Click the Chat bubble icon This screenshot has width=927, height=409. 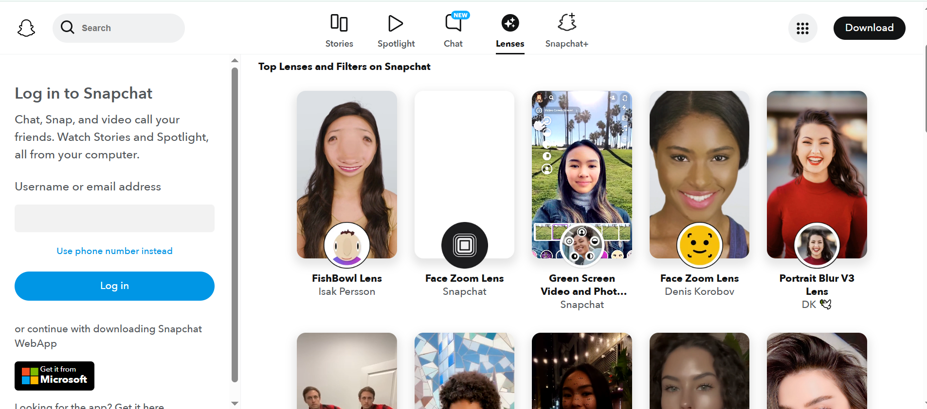click(454, 23)
